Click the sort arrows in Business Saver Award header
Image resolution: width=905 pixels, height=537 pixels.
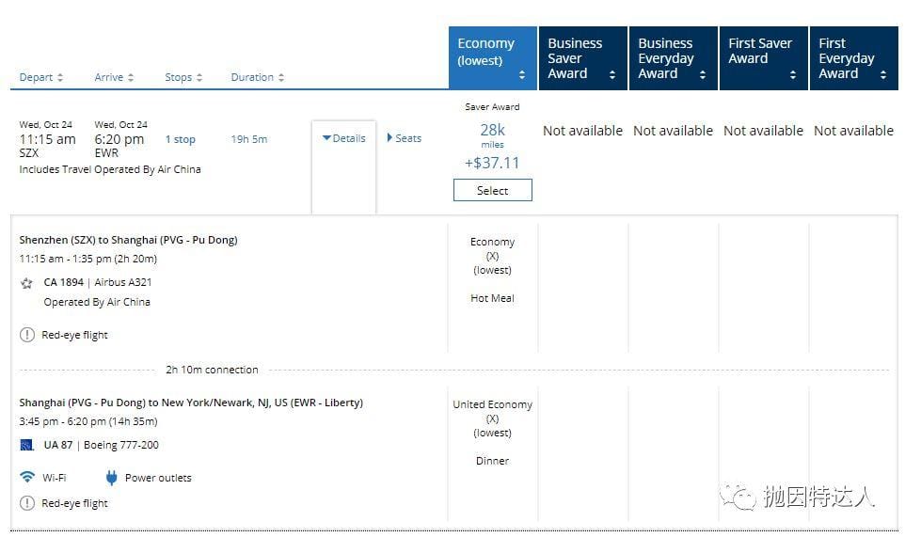612,75
